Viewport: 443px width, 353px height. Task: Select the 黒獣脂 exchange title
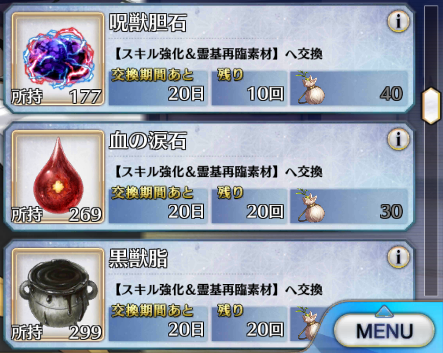pos(138,258)
